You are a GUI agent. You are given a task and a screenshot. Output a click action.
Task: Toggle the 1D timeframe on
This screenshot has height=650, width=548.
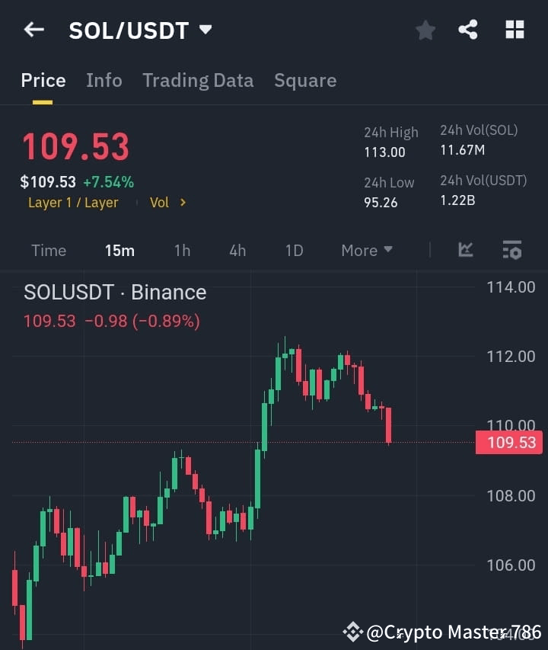(294, 250)
